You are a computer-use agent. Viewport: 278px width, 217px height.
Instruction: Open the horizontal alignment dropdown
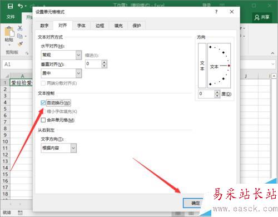78,55
